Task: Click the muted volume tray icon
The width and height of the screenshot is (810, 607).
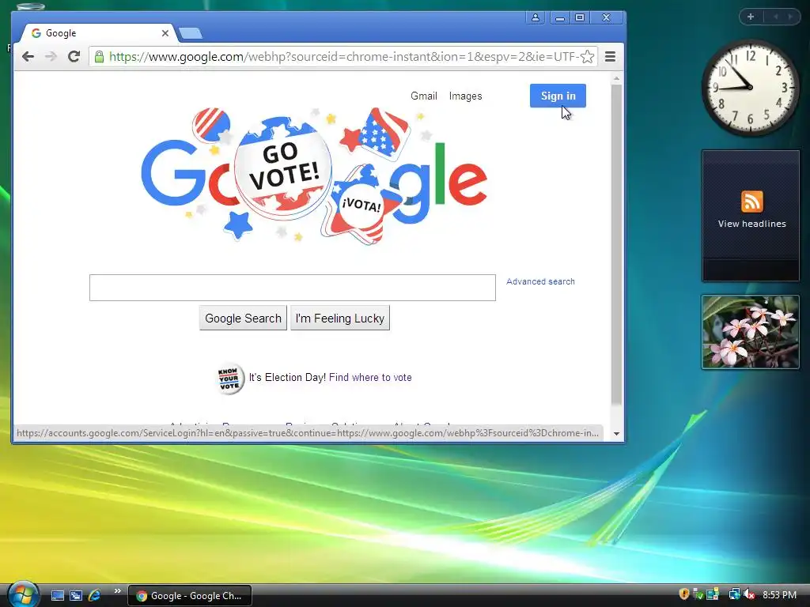Action: point(749,594)
